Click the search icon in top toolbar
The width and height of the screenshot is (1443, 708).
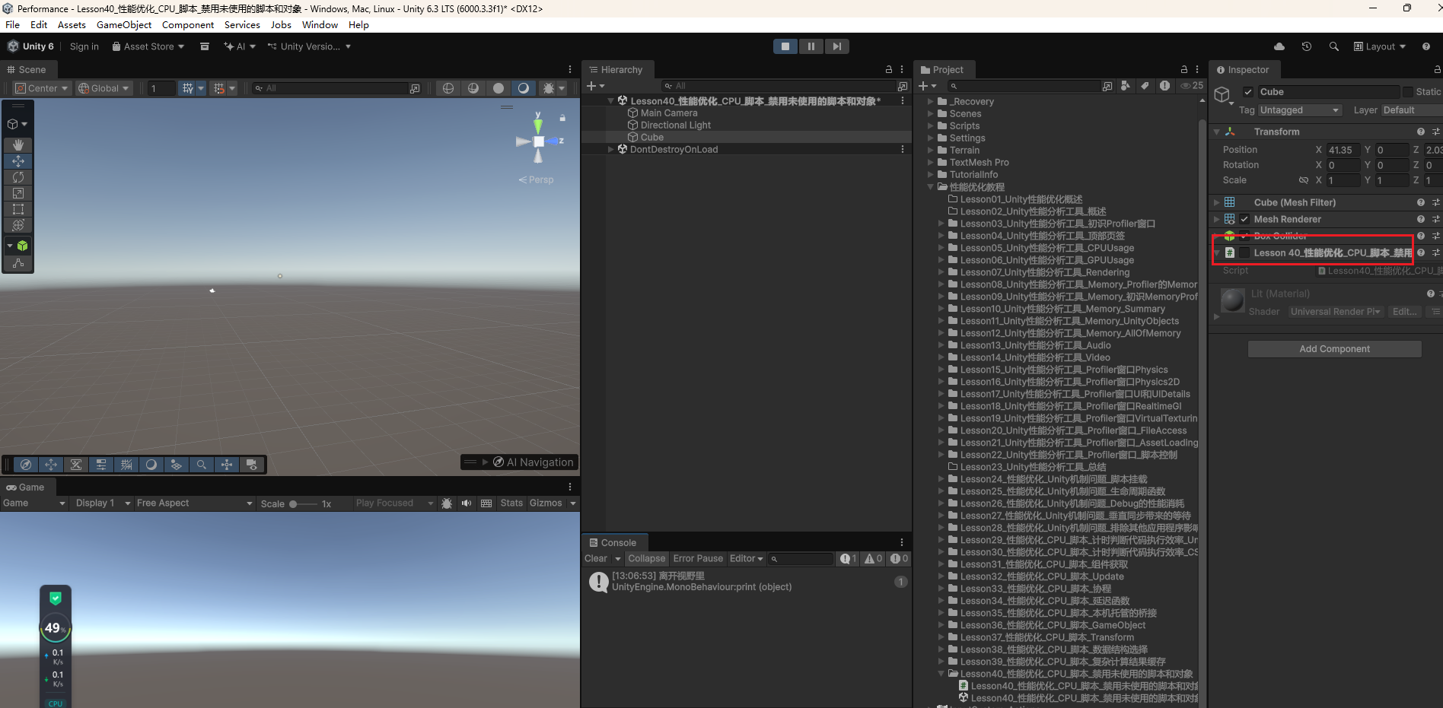point(1333,46)
